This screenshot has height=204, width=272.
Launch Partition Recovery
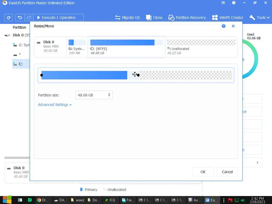(187, 18)
